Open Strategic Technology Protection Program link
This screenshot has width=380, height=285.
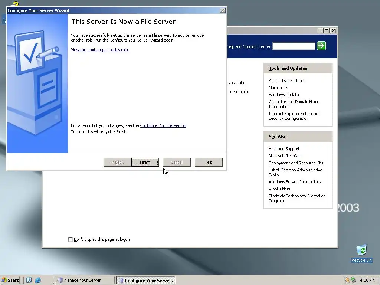[x=297, y=198]
